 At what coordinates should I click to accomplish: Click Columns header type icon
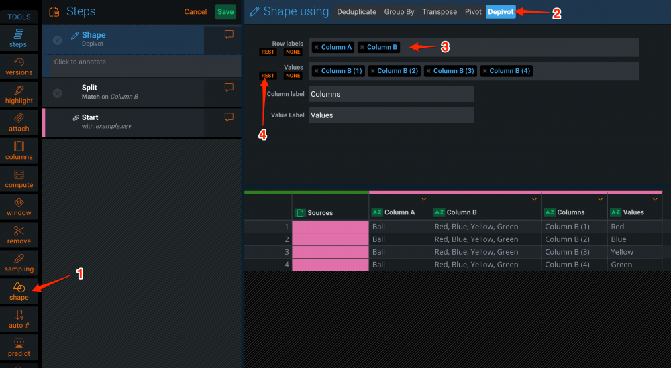550,212
